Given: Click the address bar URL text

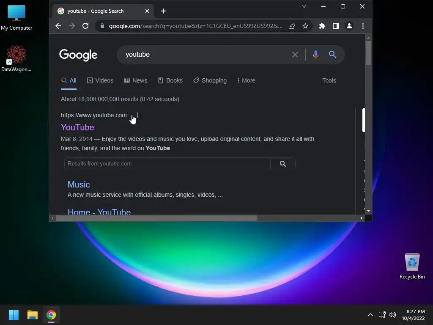Looking at the screenshot, I should pyautogui.click(x=195, y=26).
